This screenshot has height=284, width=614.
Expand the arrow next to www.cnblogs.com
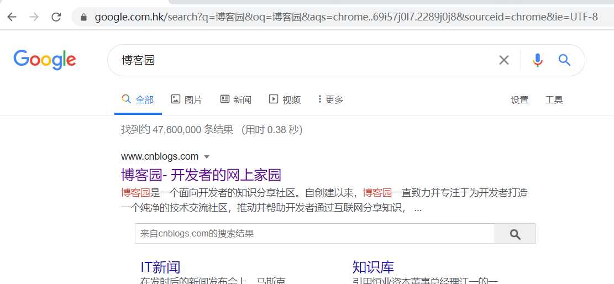pyautogui.click(x=207, y=157)
